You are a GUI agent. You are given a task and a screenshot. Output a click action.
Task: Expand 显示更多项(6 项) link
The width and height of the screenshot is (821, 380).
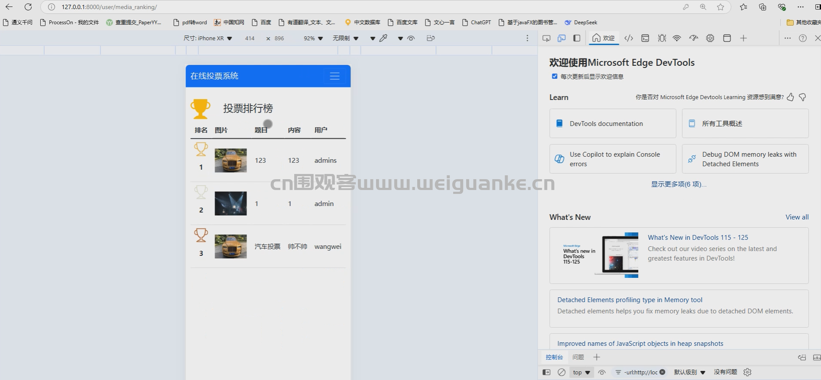678,184
